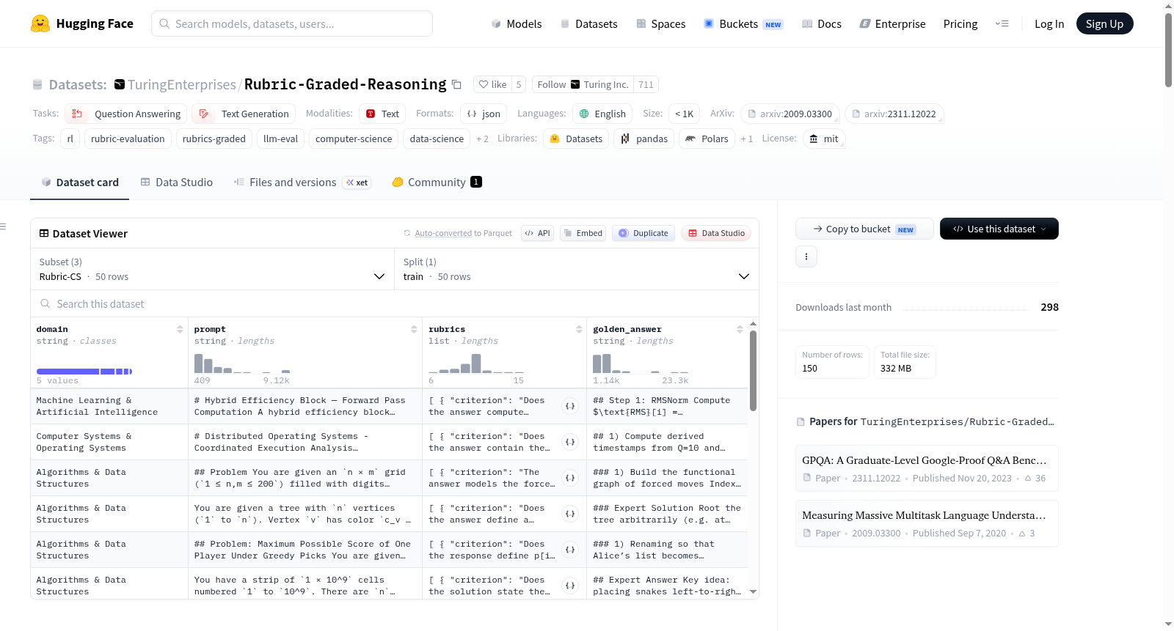Click the Polars library tag
This screenshot has width=1174, height=631.
(x=707, y=139)
